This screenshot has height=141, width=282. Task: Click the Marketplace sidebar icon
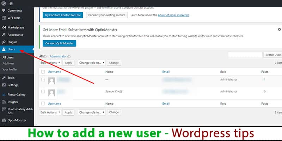[x=4, y=27]
